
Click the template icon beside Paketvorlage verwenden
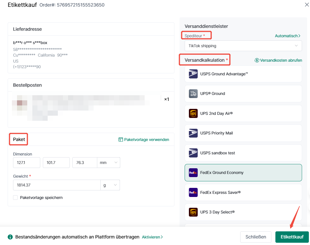tap(121, 140)
